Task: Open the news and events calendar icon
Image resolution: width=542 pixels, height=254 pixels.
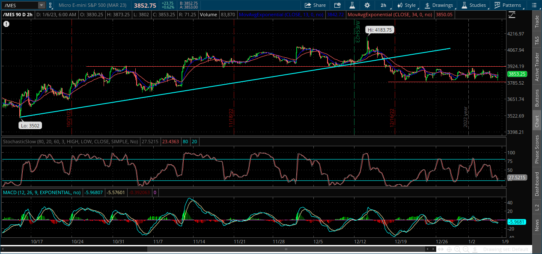Action: (337, 5)
